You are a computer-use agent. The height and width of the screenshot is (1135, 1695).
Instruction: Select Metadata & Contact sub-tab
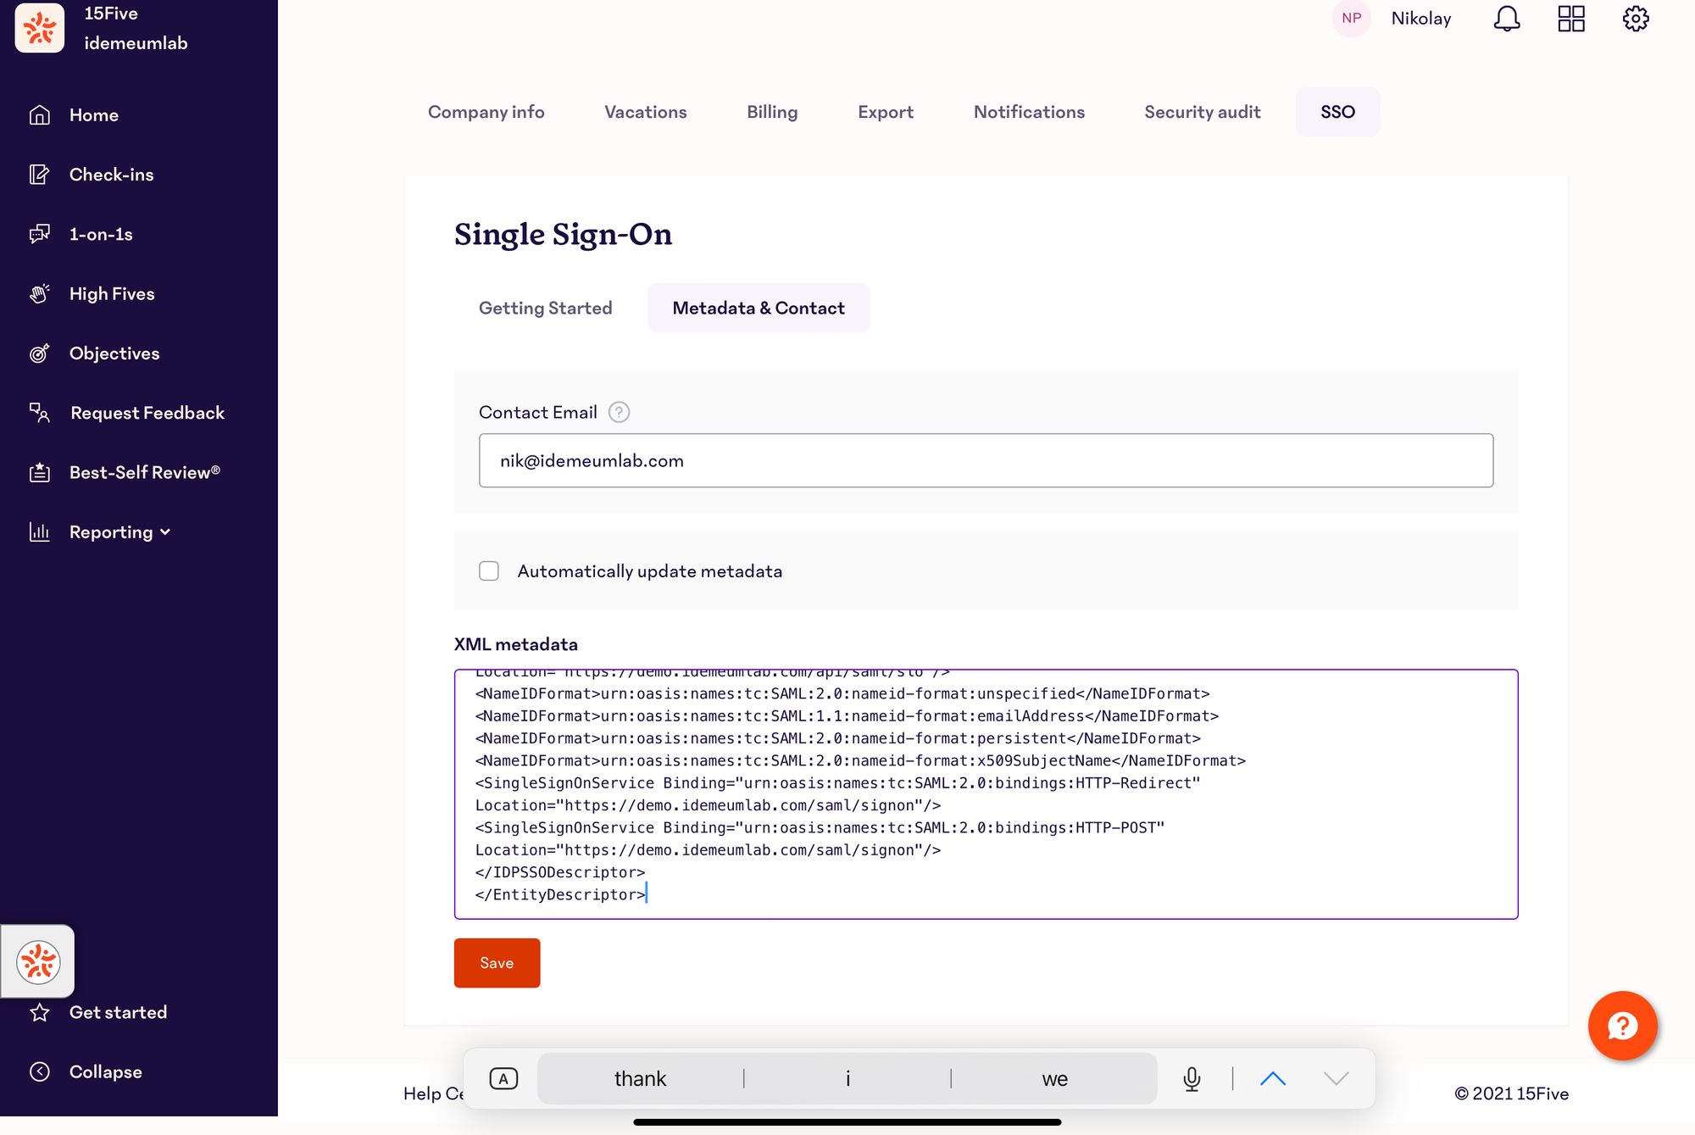759,308
